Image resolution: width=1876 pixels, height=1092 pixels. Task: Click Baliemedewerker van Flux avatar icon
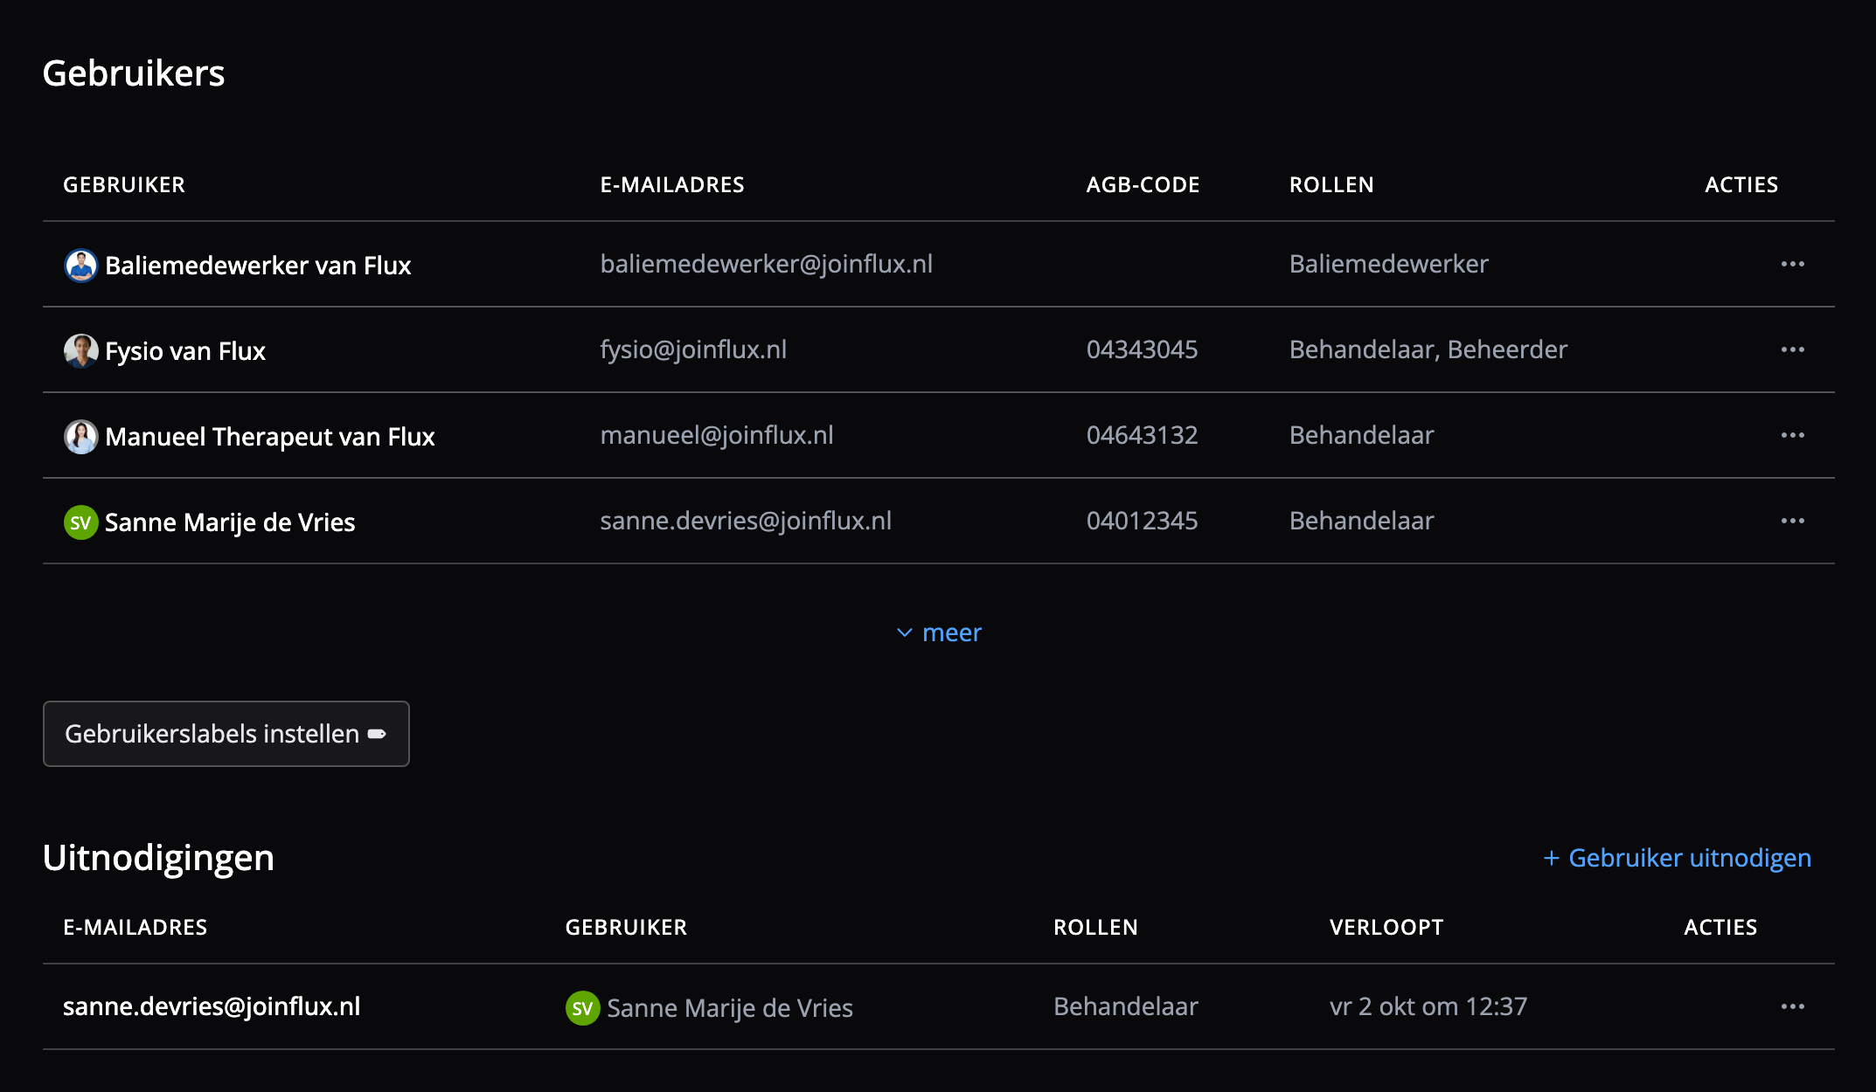pos(80,265)
